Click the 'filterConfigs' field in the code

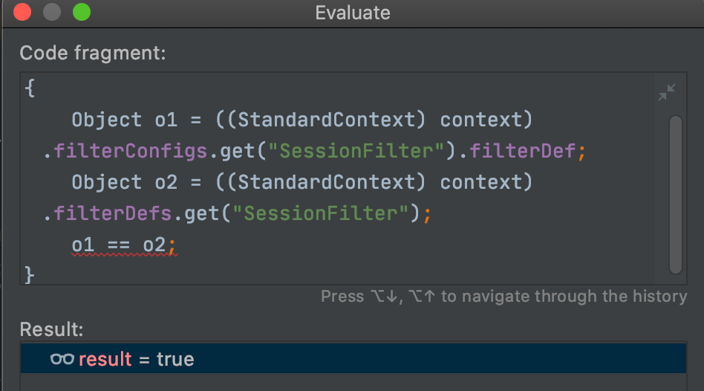tap(134, 151)
